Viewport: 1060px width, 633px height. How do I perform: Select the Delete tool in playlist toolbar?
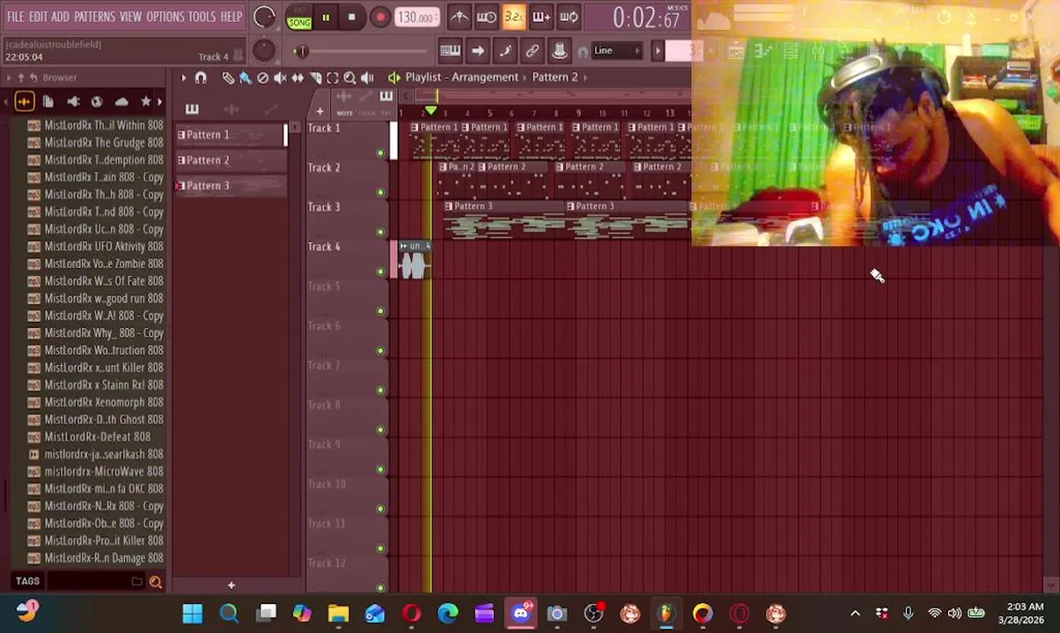tap(262, 77)
